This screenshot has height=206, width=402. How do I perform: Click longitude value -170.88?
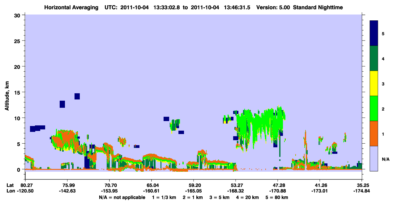278,191
